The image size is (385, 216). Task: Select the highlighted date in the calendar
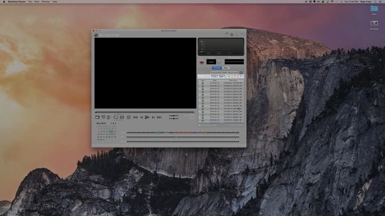pos(112,131)
